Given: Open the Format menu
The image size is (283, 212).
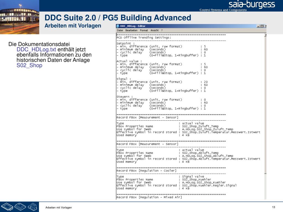Looking at the screenshot, I should coord(144,30).
